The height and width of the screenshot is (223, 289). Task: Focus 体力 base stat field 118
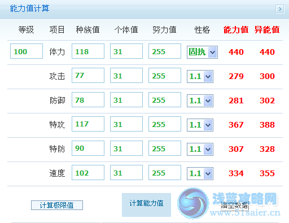pyautogui.click(x=88, y=51)
